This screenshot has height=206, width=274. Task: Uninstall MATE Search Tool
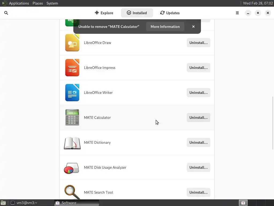[199, 192]
